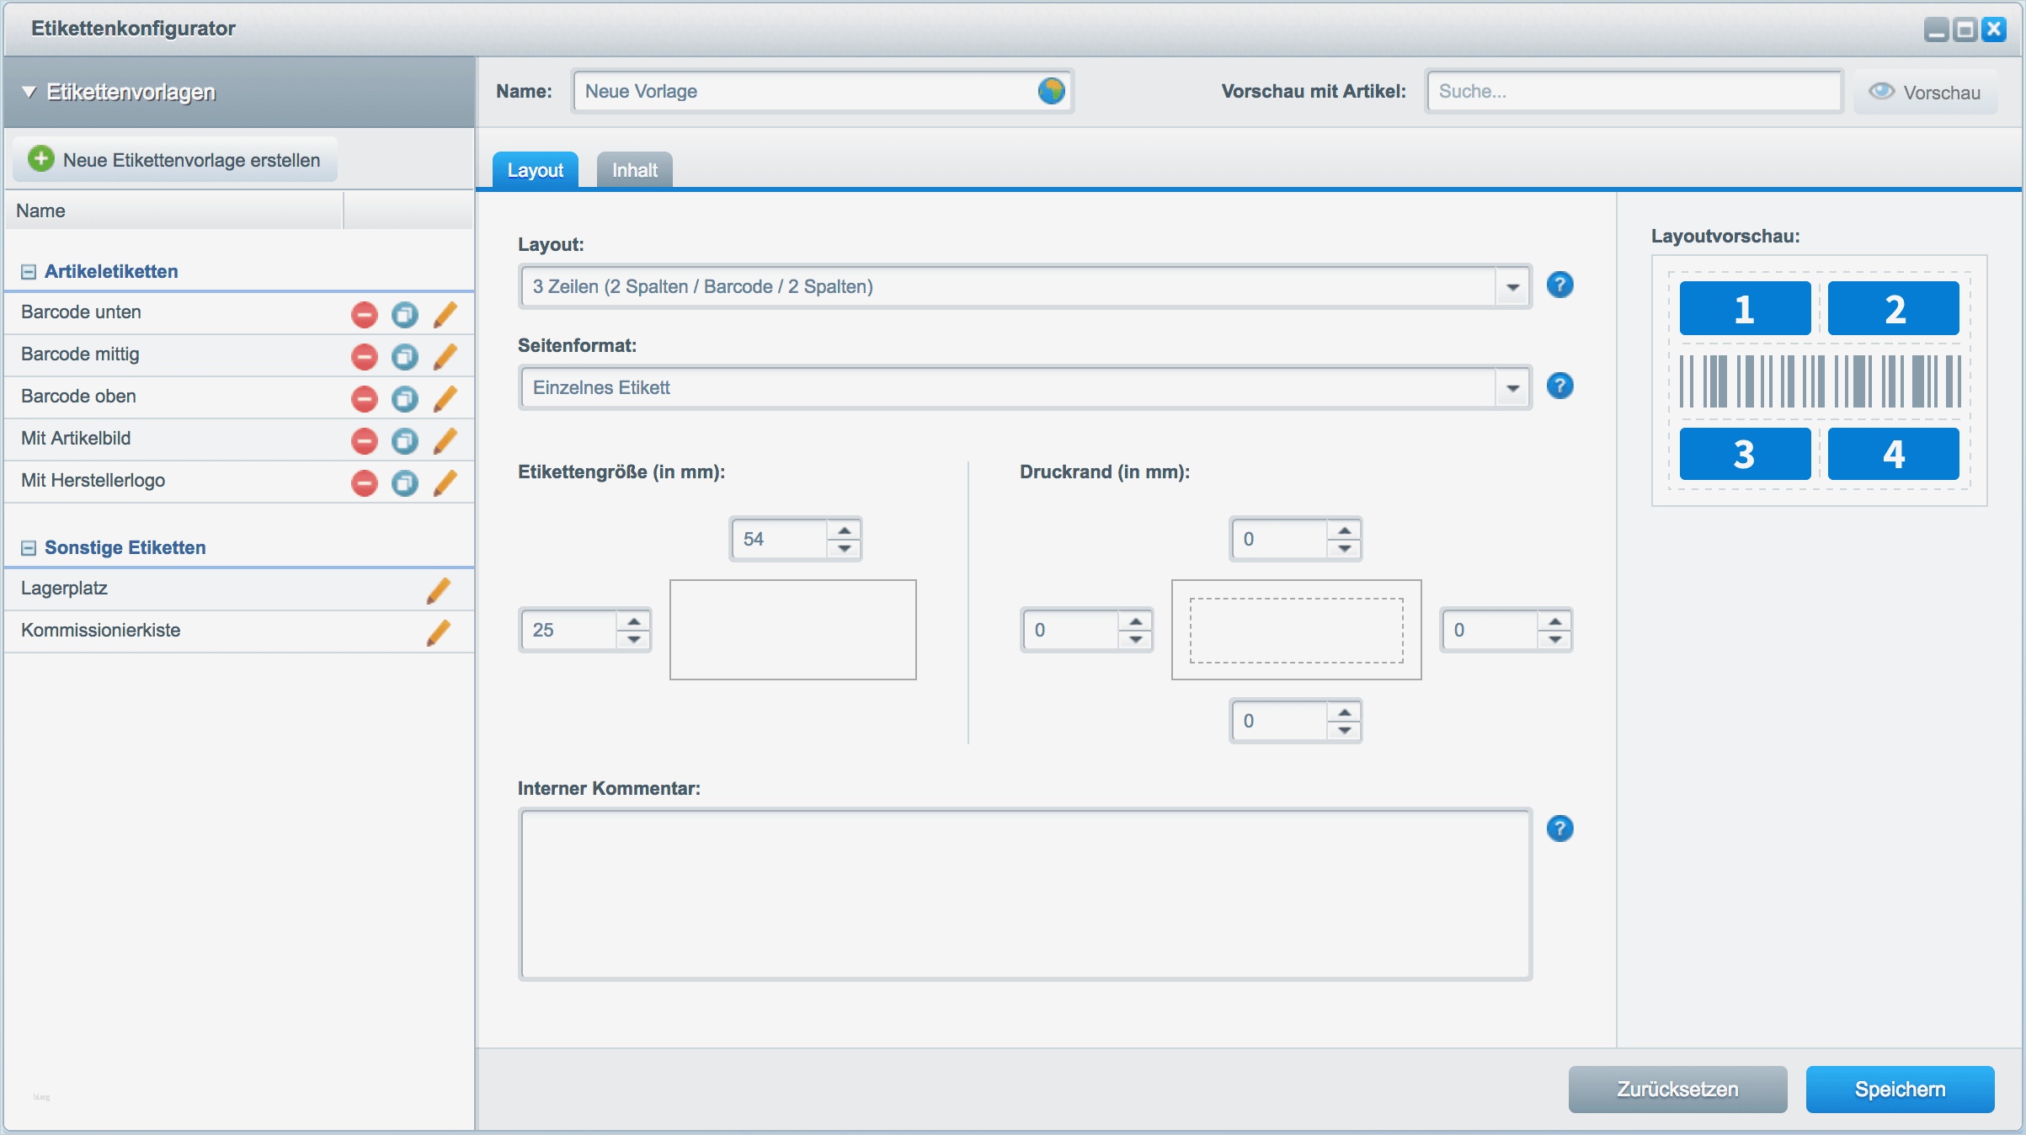
Task: Open the Layout dropdown
Action: point(1512,287)
